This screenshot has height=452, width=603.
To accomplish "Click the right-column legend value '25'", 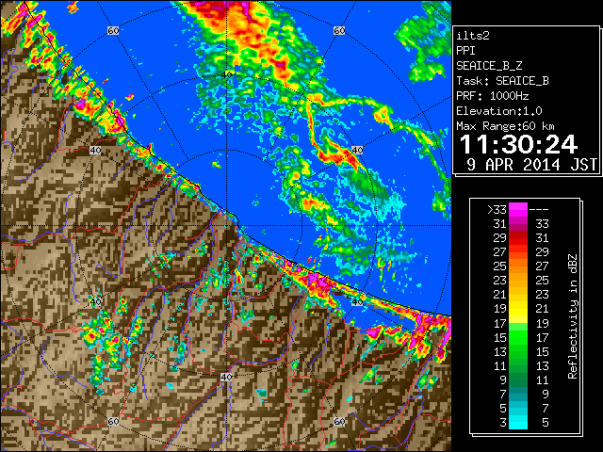I will pyautogui.click(x=542, y=281).
